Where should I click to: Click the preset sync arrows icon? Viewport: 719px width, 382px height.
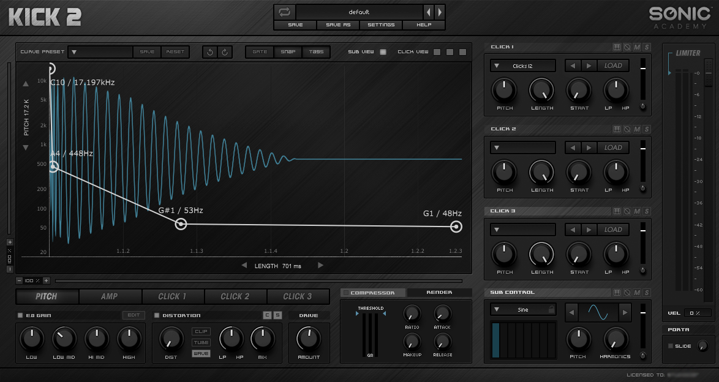(x=284, y=12)
